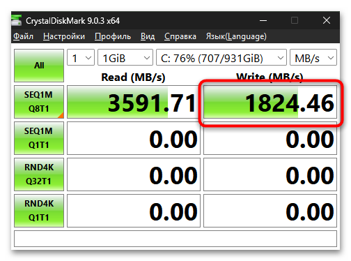
Task: Open the Файл menu
Action: pos(23,36)
